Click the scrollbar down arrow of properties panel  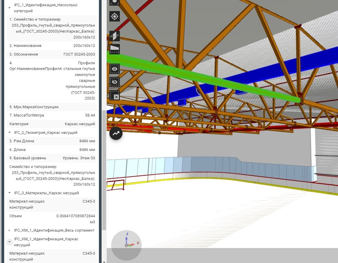(104, 262)
